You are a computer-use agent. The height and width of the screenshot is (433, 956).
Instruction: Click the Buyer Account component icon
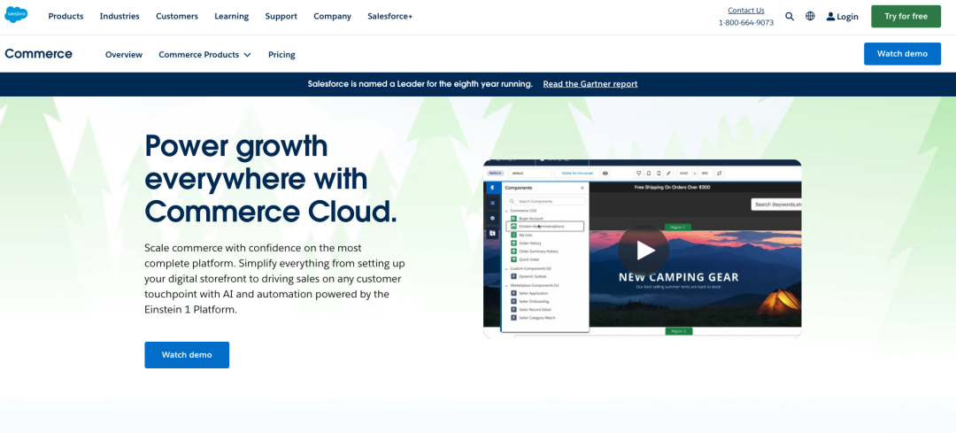(513, 219)
